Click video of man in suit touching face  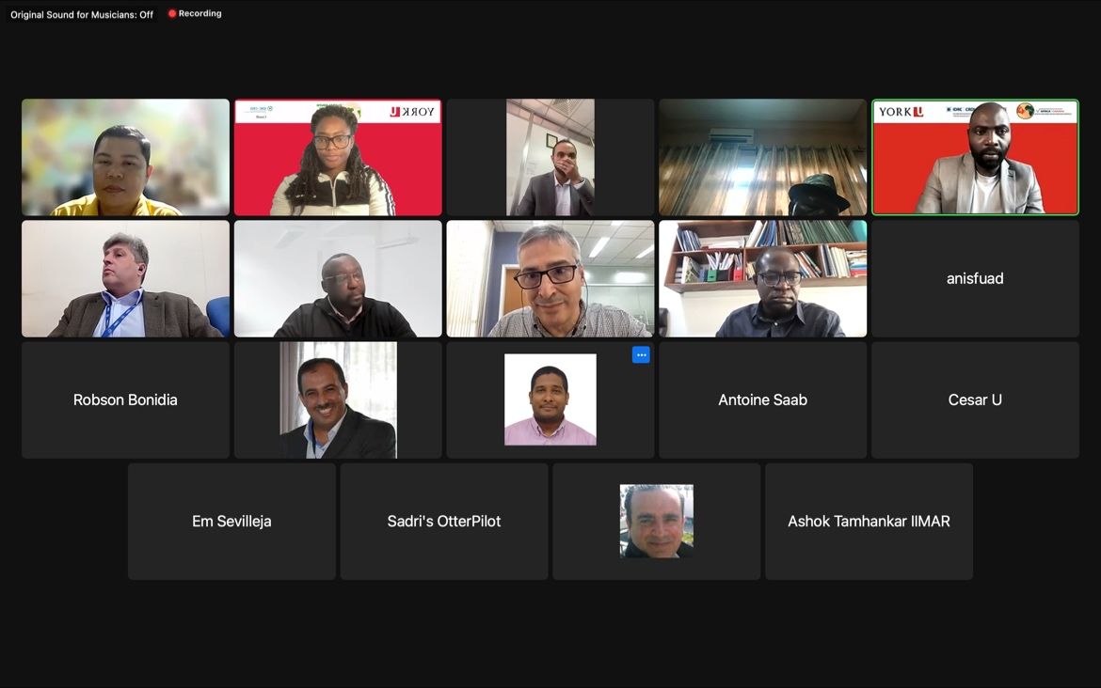click(550, 157)
